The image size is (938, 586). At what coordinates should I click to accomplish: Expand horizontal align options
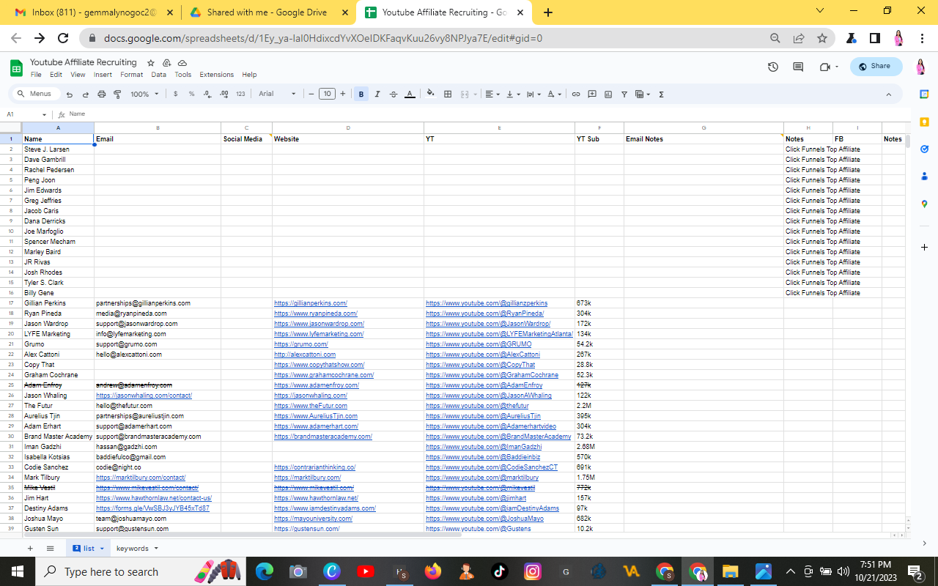(x=492, y=94)
